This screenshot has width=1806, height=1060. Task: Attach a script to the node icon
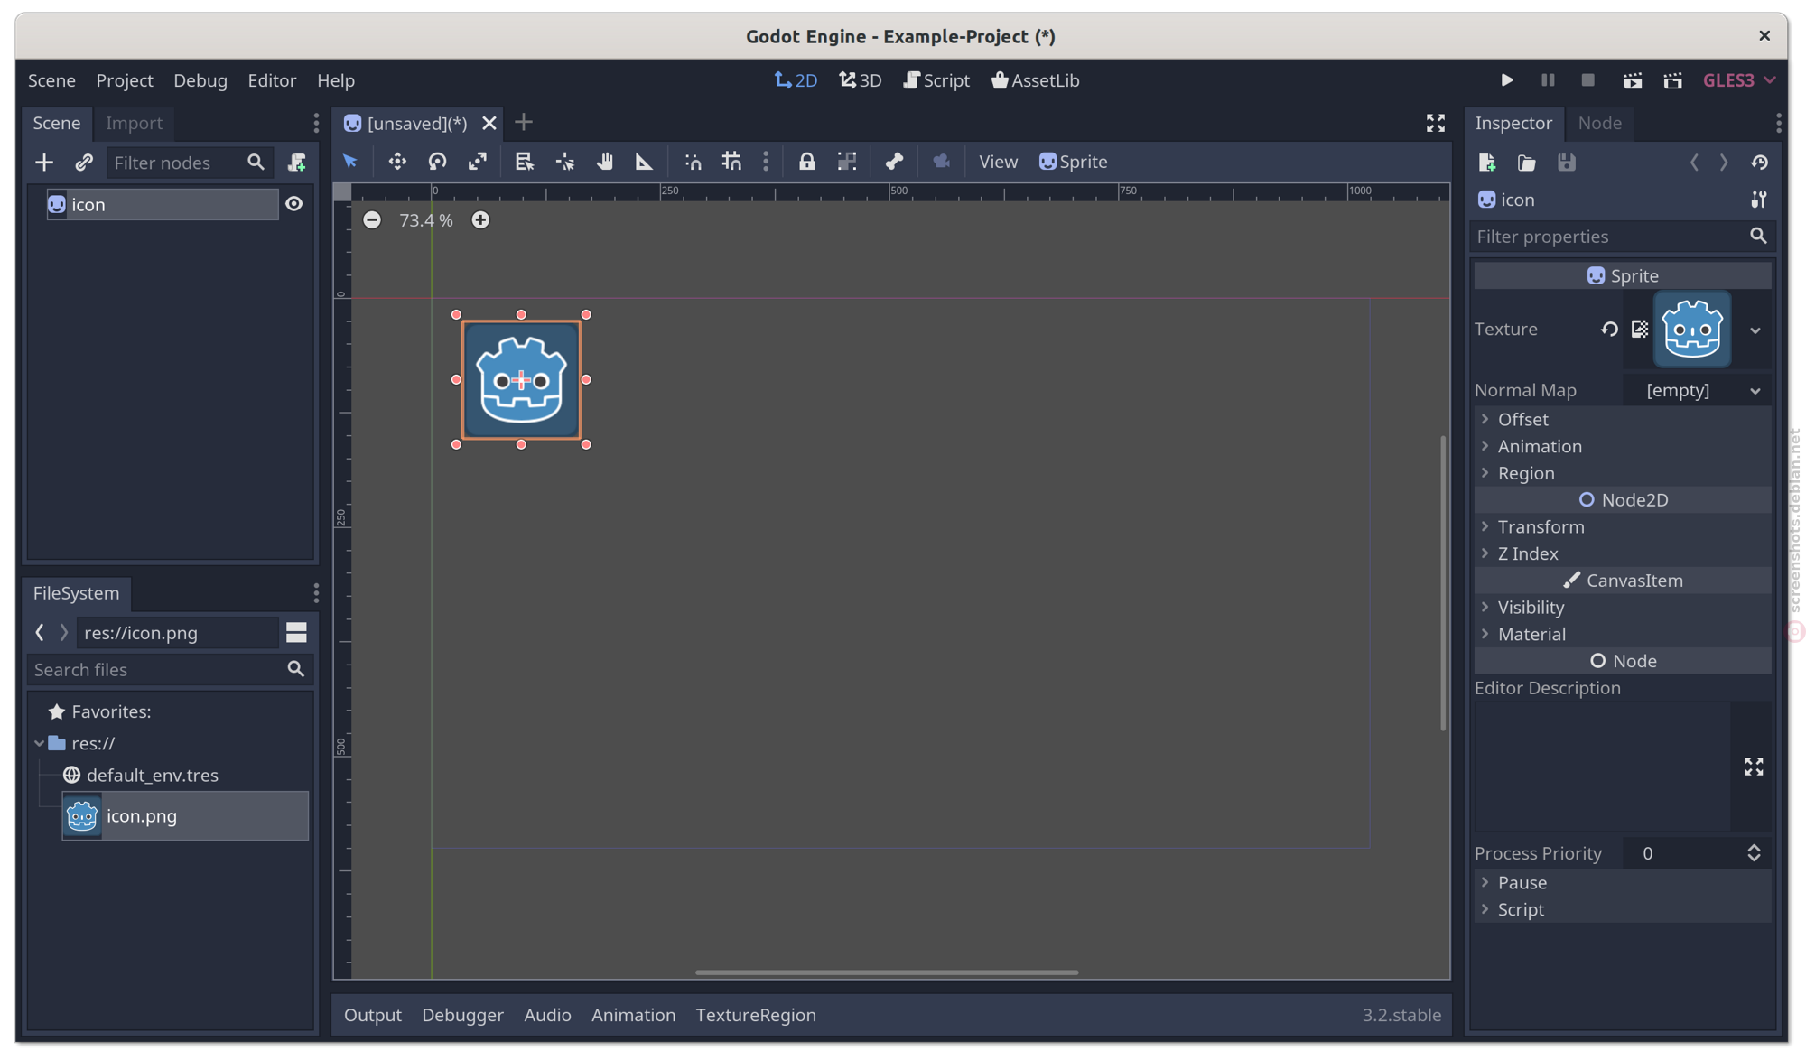tap(296, 163)
